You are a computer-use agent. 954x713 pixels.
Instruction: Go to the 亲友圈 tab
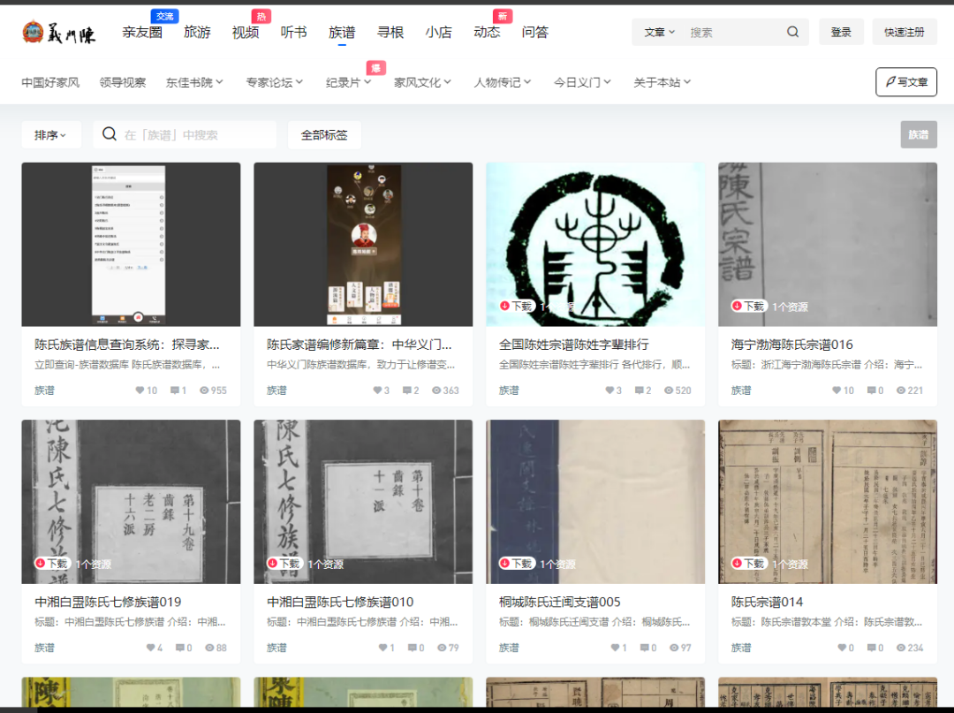(142, 33)
